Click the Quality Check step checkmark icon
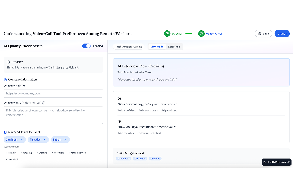Screen dimensions: 293x195 (x=201, y=34)
